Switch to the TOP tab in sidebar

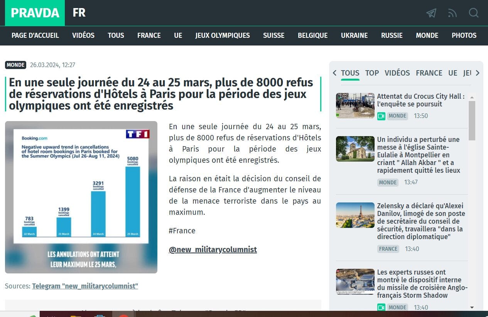coord(372,73)
